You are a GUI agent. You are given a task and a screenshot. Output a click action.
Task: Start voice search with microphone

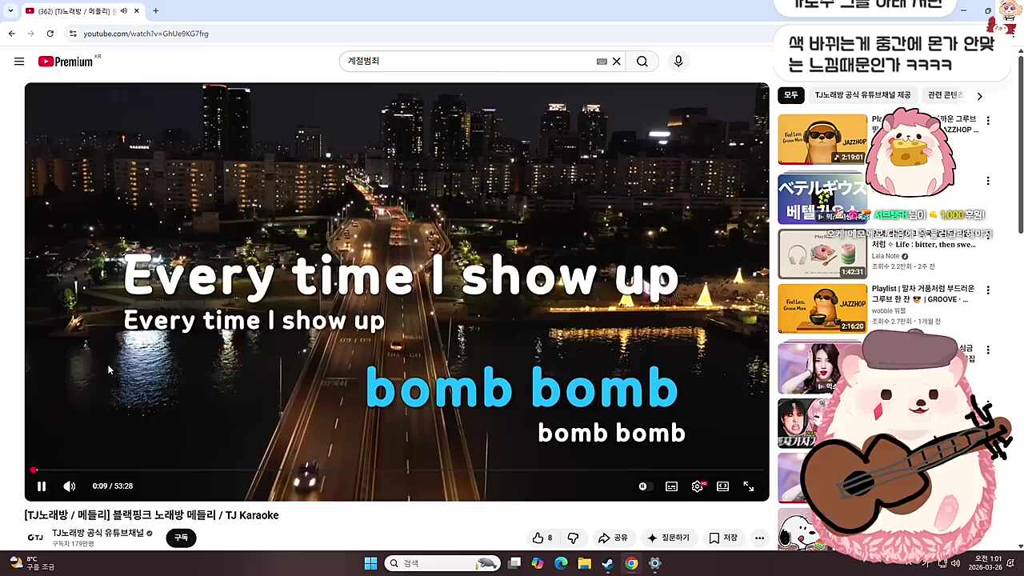point(678,62)
